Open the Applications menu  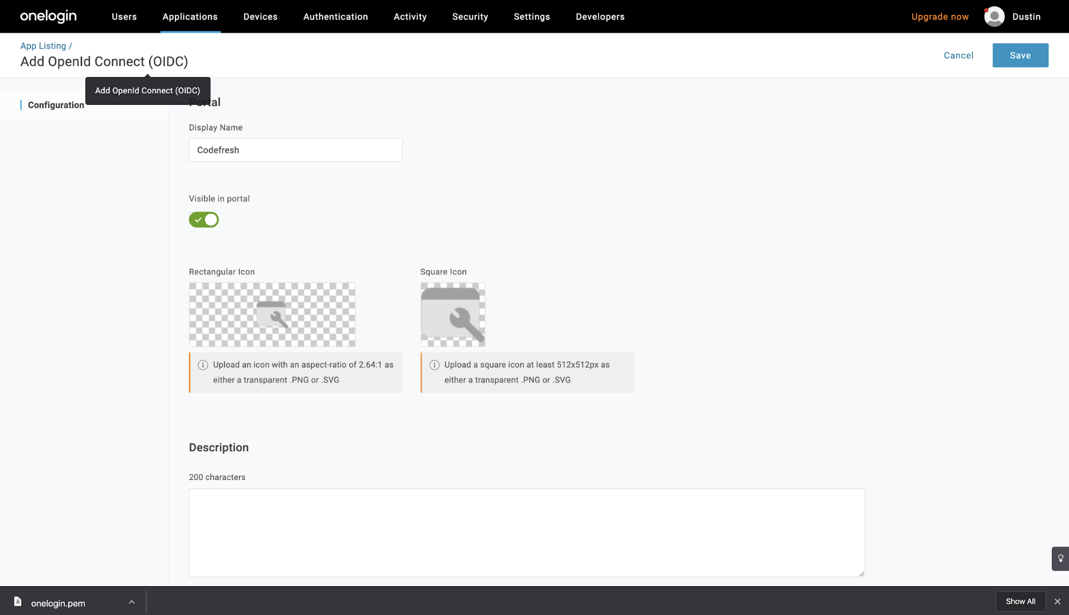[190, 17]
